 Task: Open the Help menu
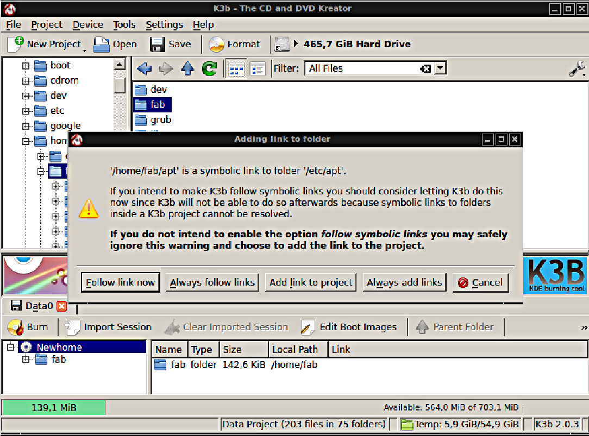click(x=203, y=25)
